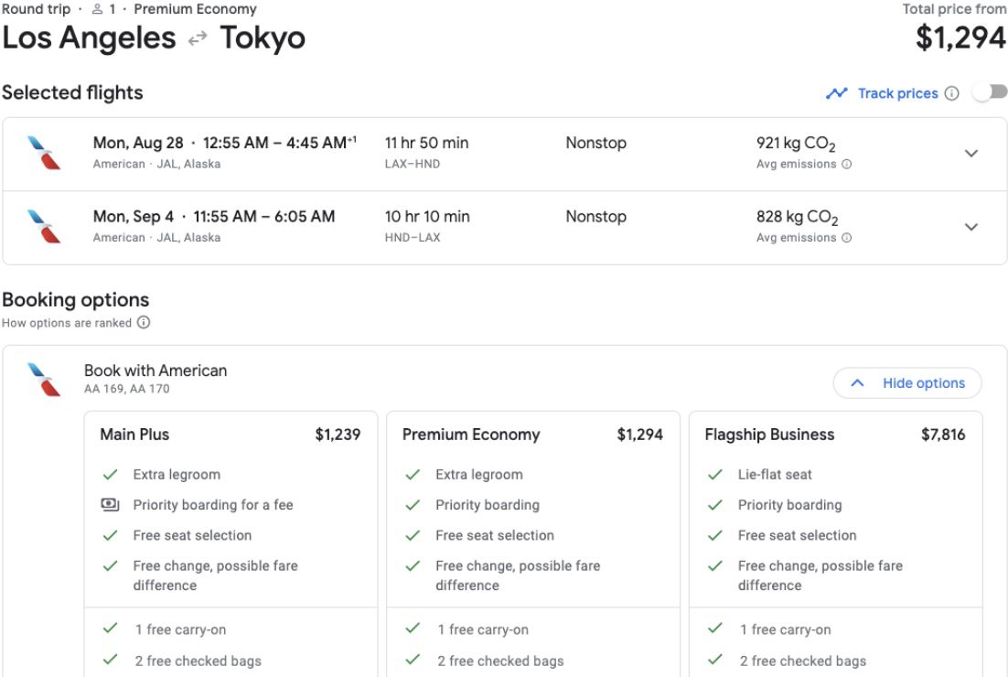
Task: Click the AA 169, AA 170 flight numbers
Action: 127,389
